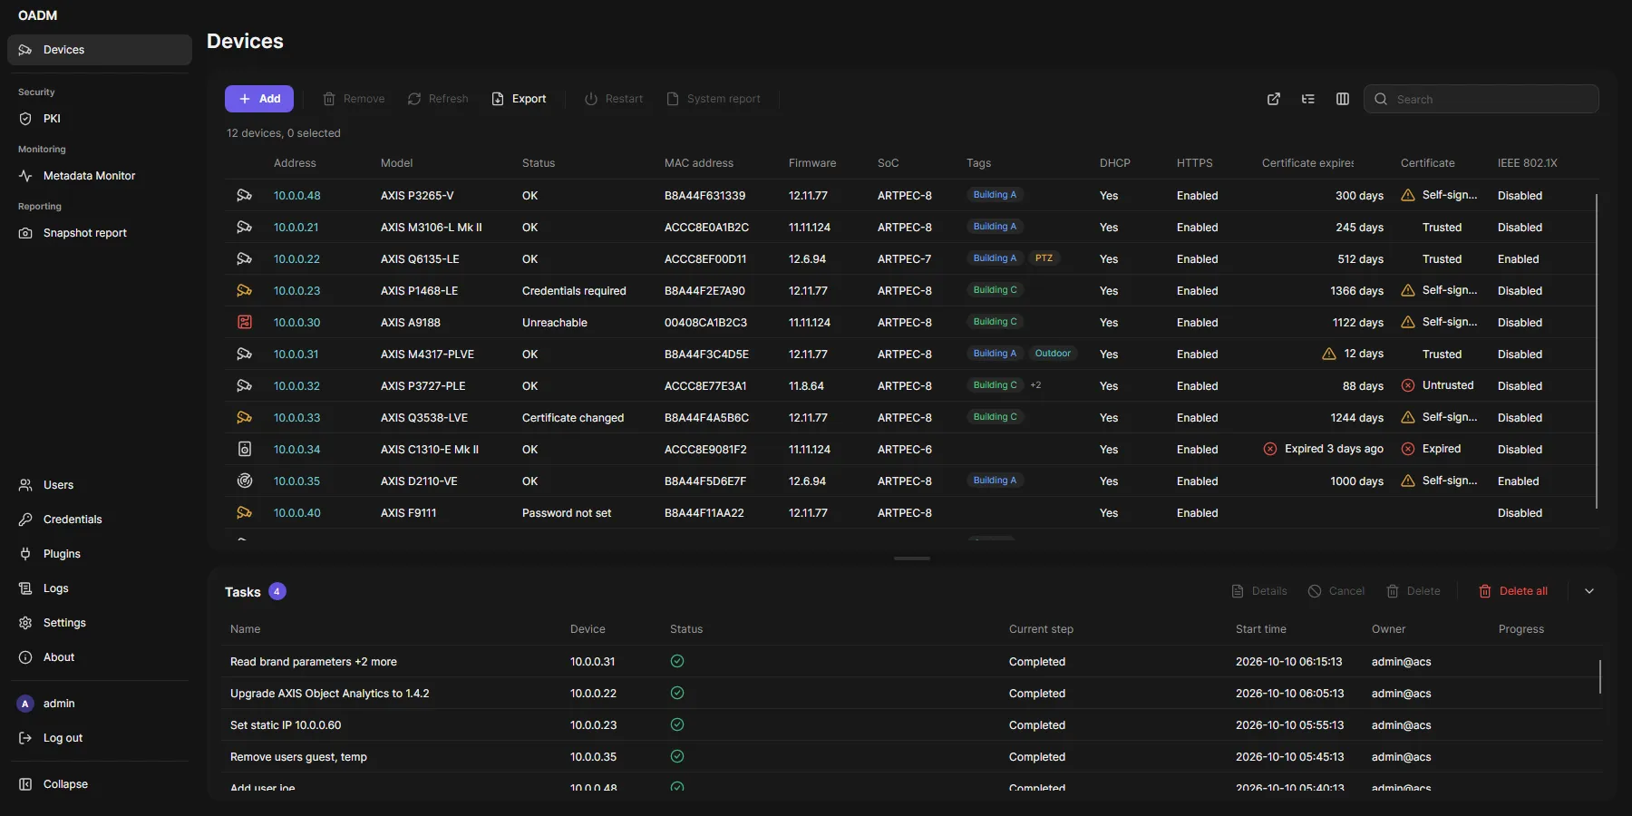Click Self-sign warning icon on AXIS P3265-V row

pyautogui.click(x=1408, y=195)
